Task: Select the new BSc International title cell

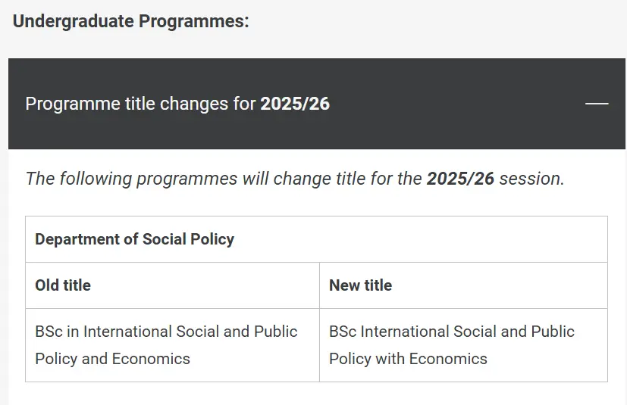Action: (463, 345)
